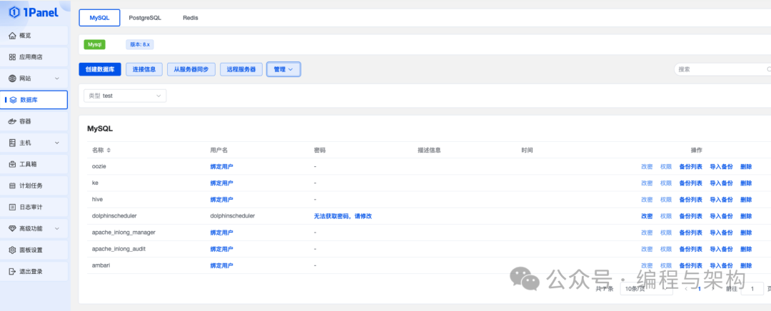The height and width of the screenshot is (311, 771).
Task: Open the 类型 test dropdown
Action: pyautogui.click(x=125, y=96)
